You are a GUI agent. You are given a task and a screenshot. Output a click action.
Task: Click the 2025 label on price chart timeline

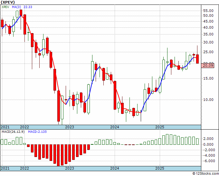click(x=160, y=127)
